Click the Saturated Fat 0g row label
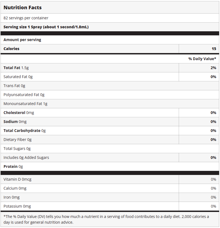Viewport: 220px width, 228px height. [18, 77]
